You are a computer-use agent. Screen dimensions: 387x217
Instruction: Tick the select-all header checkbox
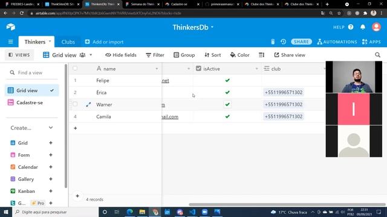[x=75, y=68]
